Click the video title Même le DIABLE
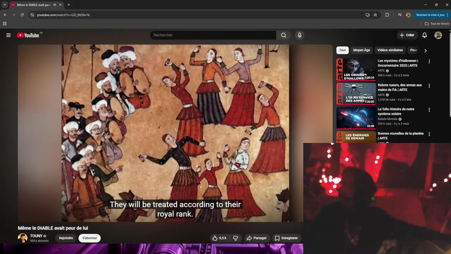Screen dimensions: 451x254 coord(53,228)
